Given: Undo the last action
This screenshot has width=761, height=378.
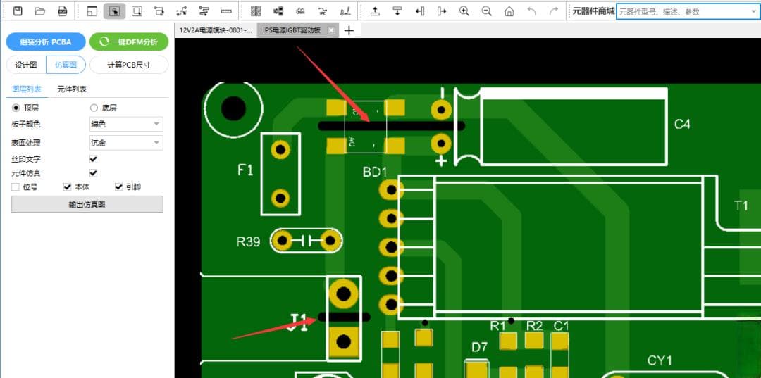Looking at the screenshot, I should [x=531, y=11].
